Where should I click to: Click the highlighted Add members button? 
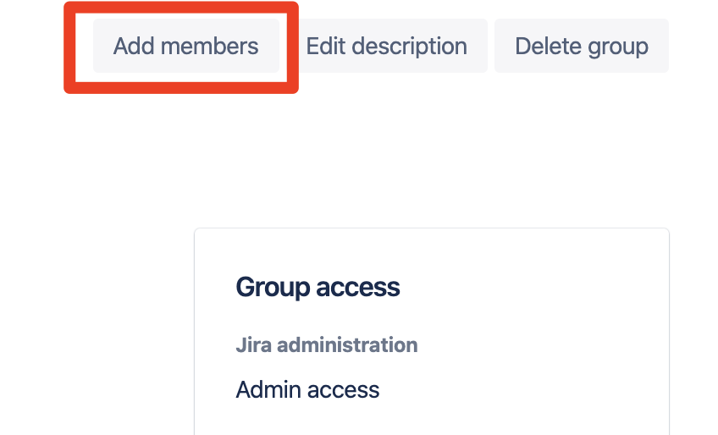(x=185, y=46)
